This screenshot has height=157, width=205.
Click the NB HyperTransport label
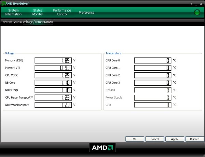point(17,105)
